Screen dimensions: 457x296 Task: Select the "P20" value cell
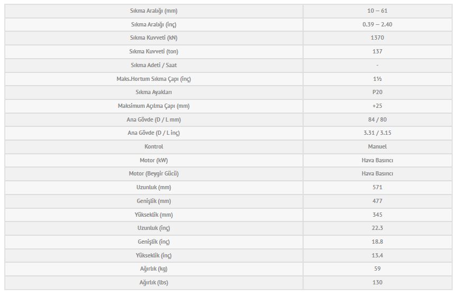(x=377, y=92)
